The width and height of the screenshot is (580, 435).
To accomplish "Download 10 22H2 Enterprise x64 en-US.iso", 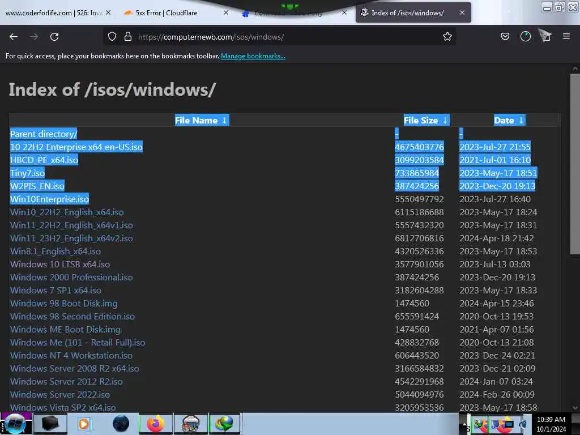I will click(x=76, y=147).
